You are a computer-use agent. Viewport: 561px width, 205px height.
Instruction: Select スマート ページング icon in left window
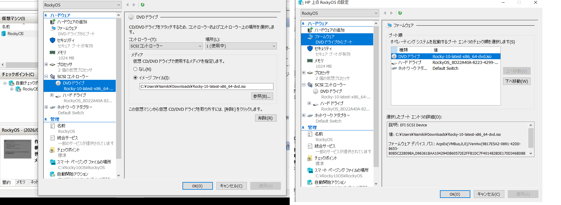[53, 162]
